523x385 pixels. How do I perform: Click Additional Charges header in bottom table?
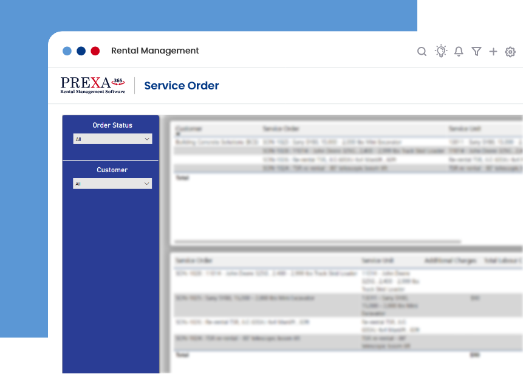[450, 260]
